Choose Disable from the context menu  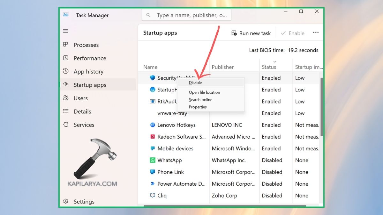(x=211, y=82)
